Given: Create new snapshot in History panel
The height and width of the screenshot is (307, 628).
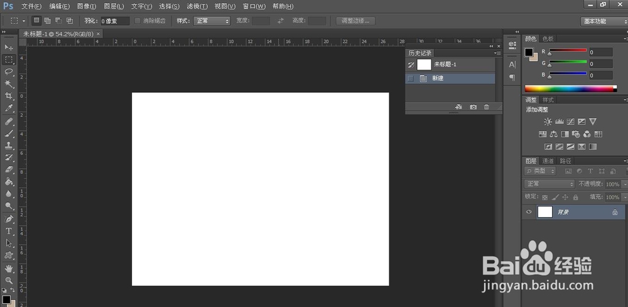Looking at the screenshot, I should click(473, 107).
